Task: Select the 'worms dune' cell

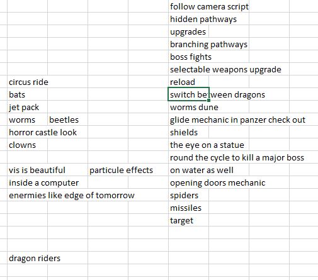Action: point(188,107)
